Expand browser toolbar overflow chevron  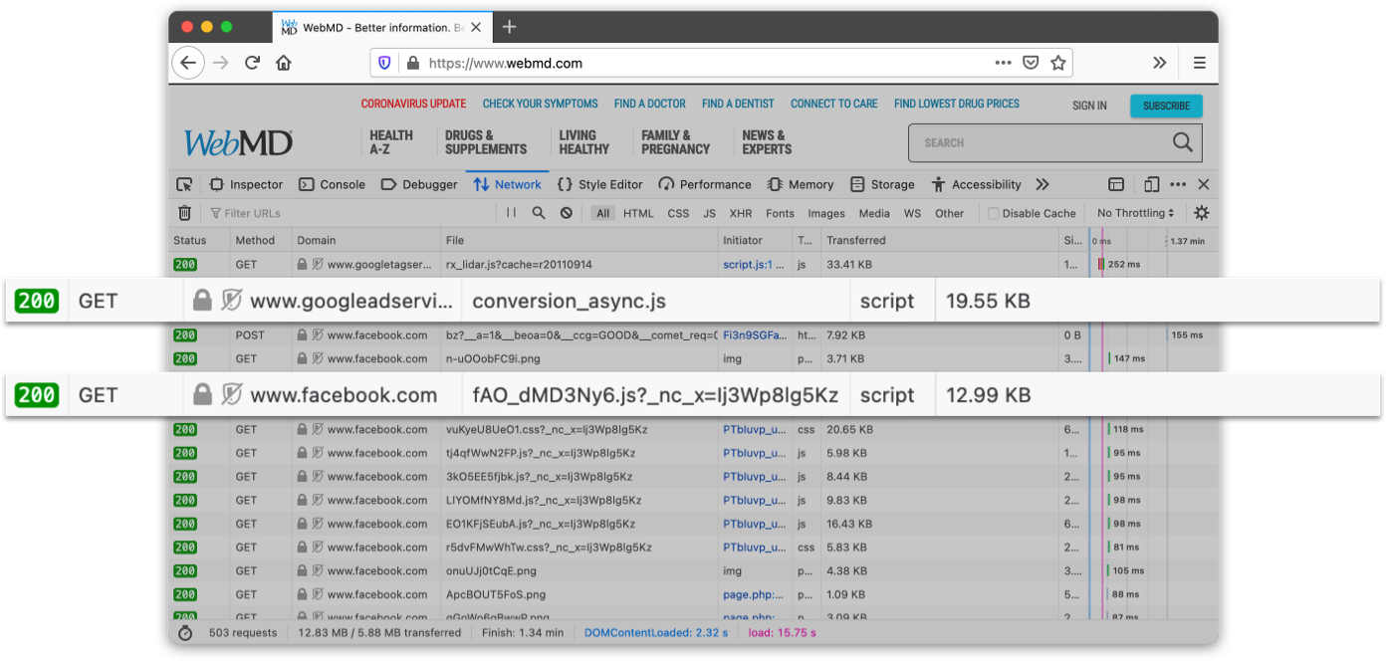click(x=1160, y=63)
